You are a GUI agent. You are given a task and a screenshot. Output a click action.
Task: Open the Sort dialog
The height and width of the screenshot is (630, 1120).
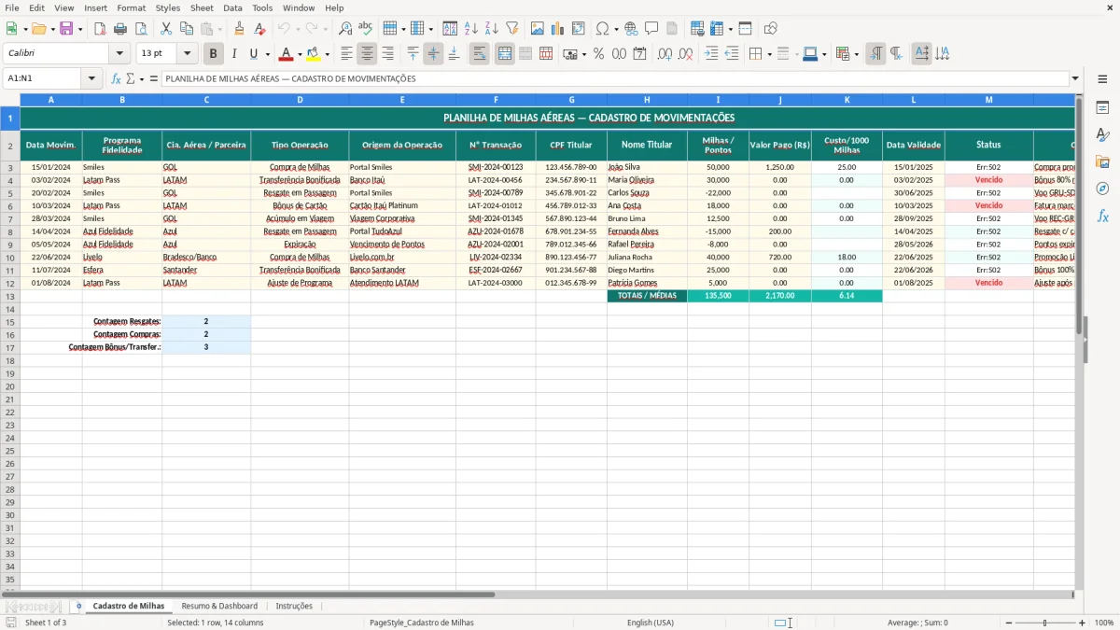point(450,29)
